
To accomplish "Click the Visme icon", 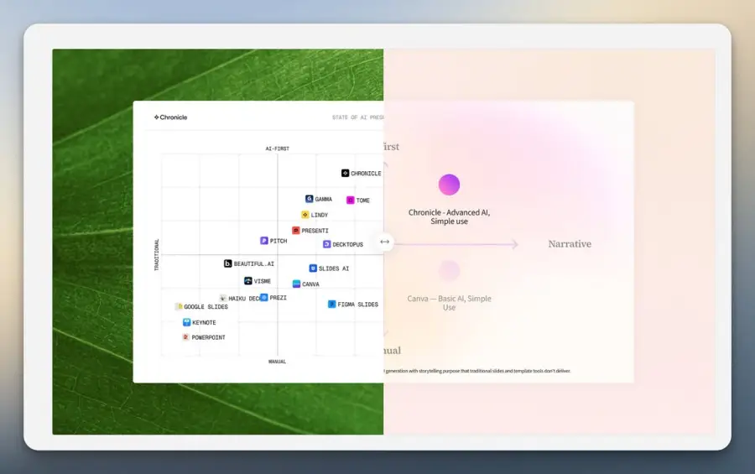I will pos(248,280).
